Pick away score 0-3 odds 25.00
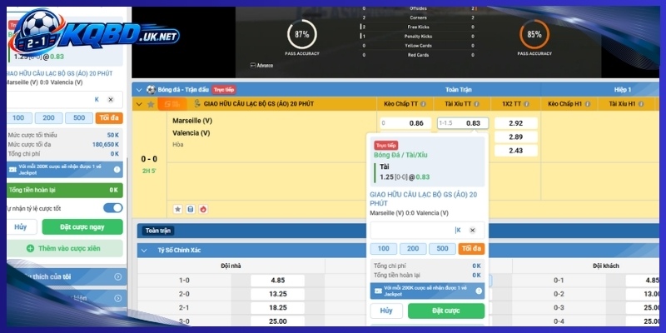Screen dimensions: 666x333 (643, 308)
